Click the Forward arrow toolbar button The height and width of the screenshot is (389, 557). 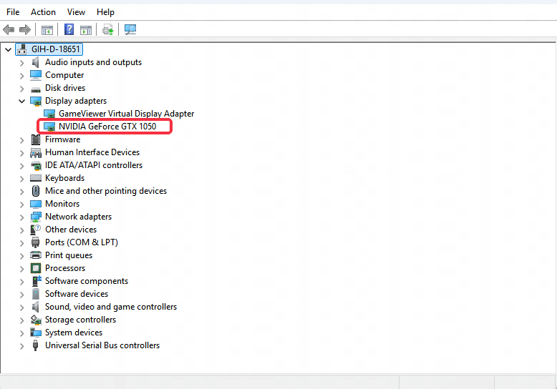(25, 29)
